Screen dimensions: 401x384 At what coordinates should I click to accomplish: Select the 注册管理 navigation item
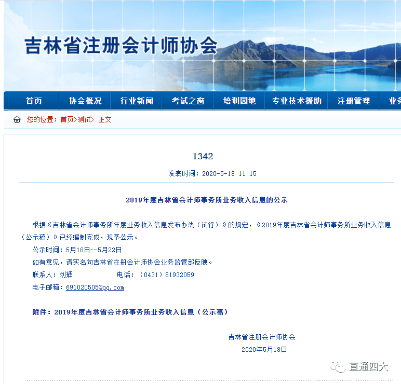point(354,101)
